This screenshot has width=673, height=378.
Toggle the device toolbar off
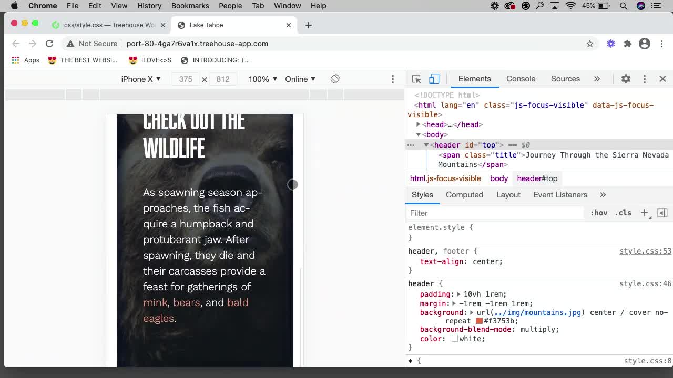pyautogui.click(x=433, y=78)
